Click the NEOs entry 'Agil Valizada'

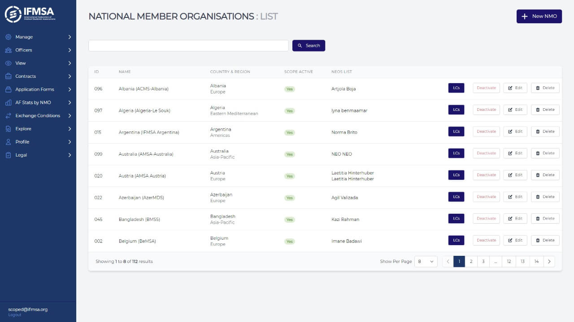tap(344, 198)
